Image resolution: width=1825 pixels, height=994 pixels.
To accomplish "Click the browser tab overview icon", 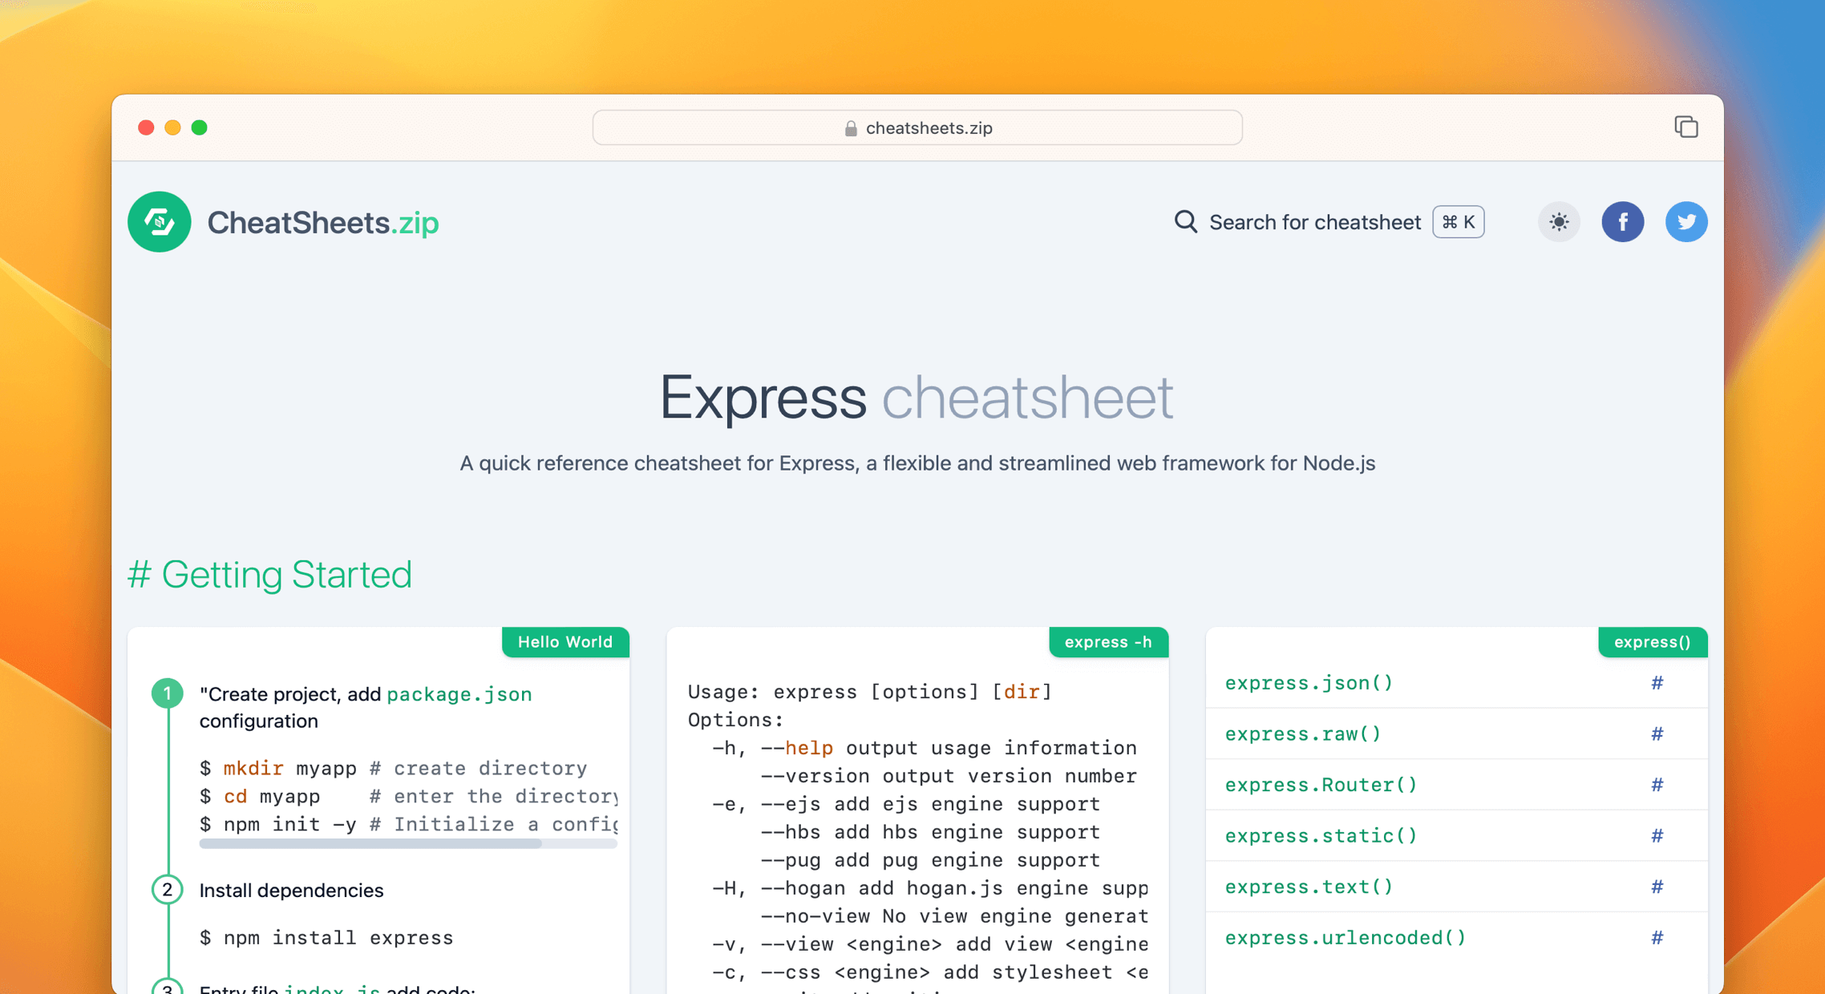I will tap(1685, 127).
